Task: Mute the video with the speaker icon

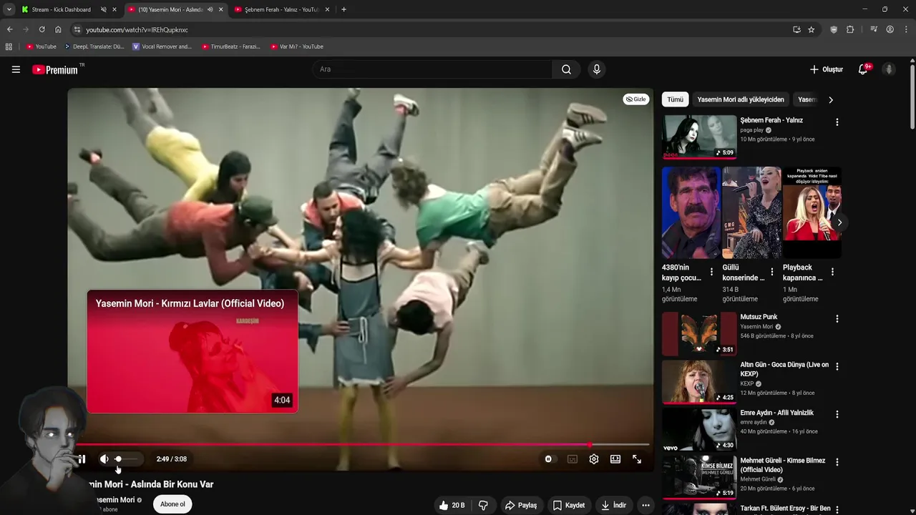Action: [x=104, y=459]
